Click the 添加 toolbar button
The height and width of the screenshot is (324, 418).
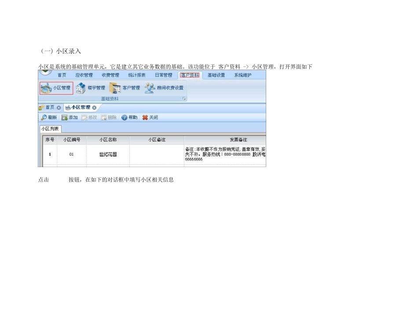tap(70, 118)
